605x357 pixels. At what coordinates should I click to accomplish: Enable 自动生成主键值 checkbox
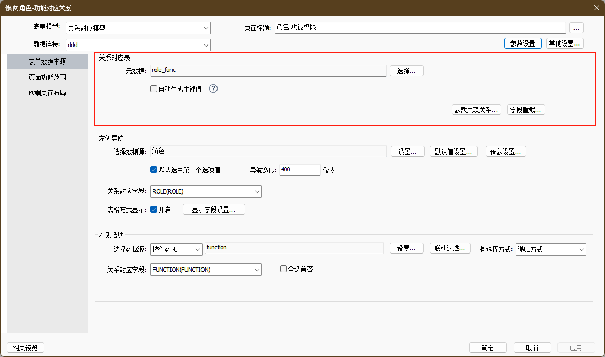(153, 89)
